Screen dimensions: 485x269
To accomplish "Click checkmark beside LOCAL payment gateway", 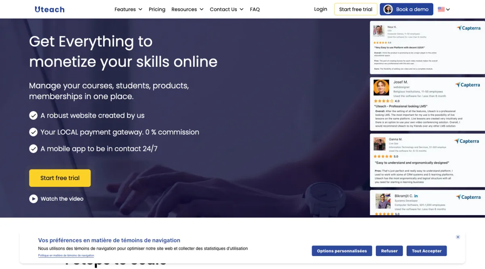I will [x=34, y=132].
